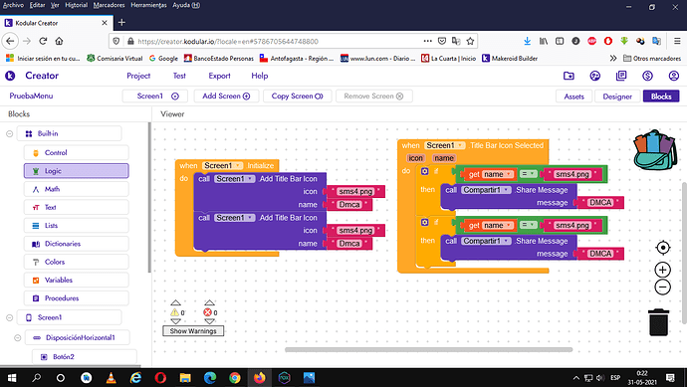
Task: Zoom in with the plus circle icon
Action: (x=663, y=270)
